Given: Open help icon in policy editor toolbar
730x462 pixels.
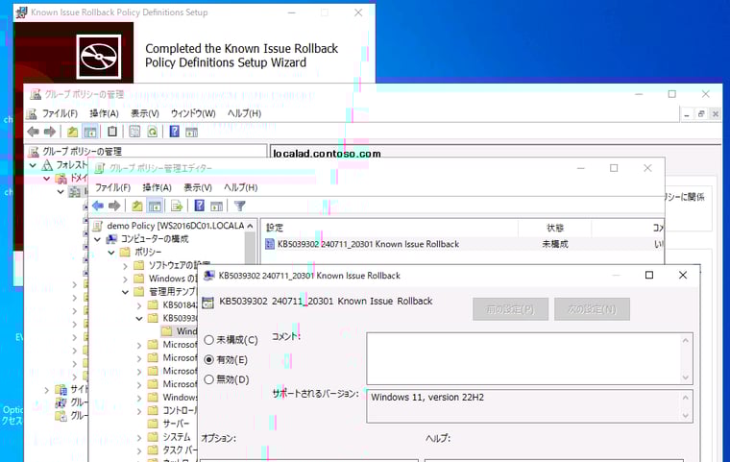Looking at the screenshot, I should [x=199, y=206].
